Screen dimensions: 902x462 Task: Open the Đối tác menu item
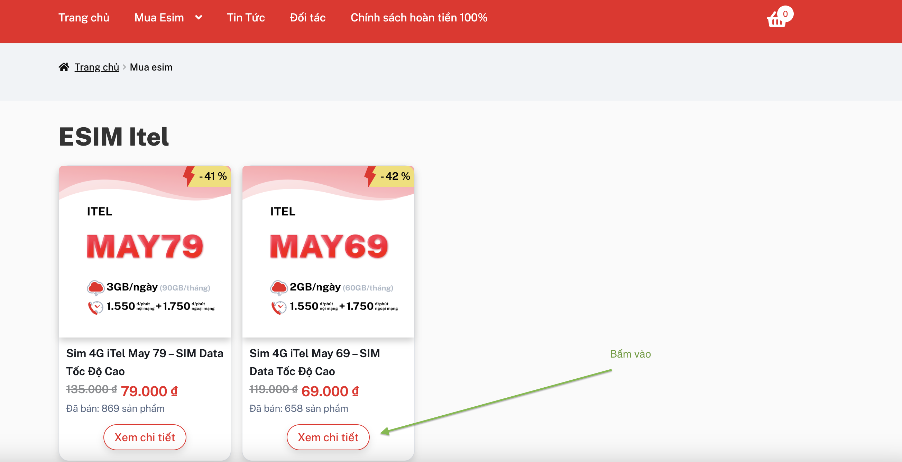coord(307,18)
